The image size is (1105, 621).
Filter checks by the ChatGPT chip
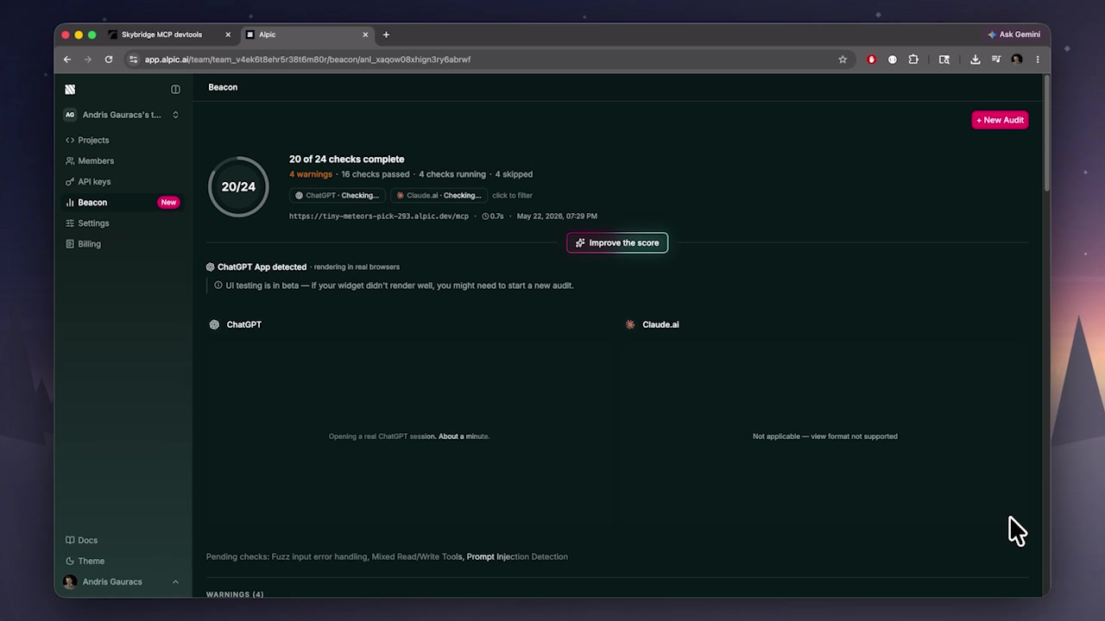(337, 196)
